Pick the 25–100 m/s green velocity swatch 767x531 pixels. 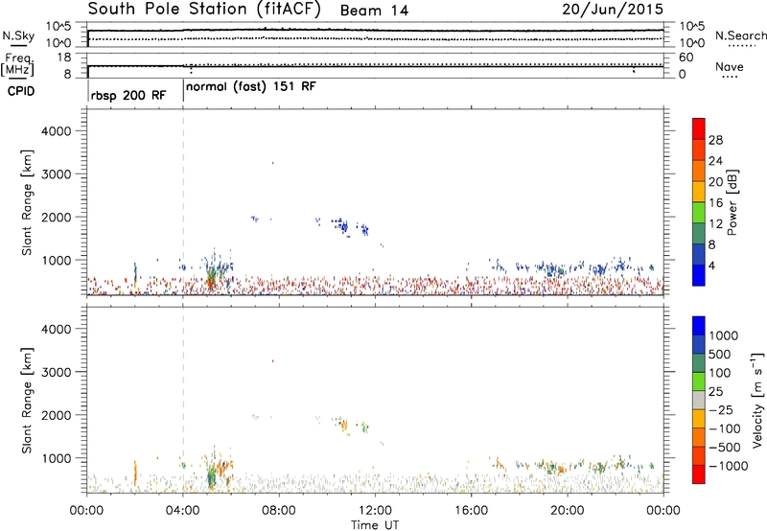point(699,381)
